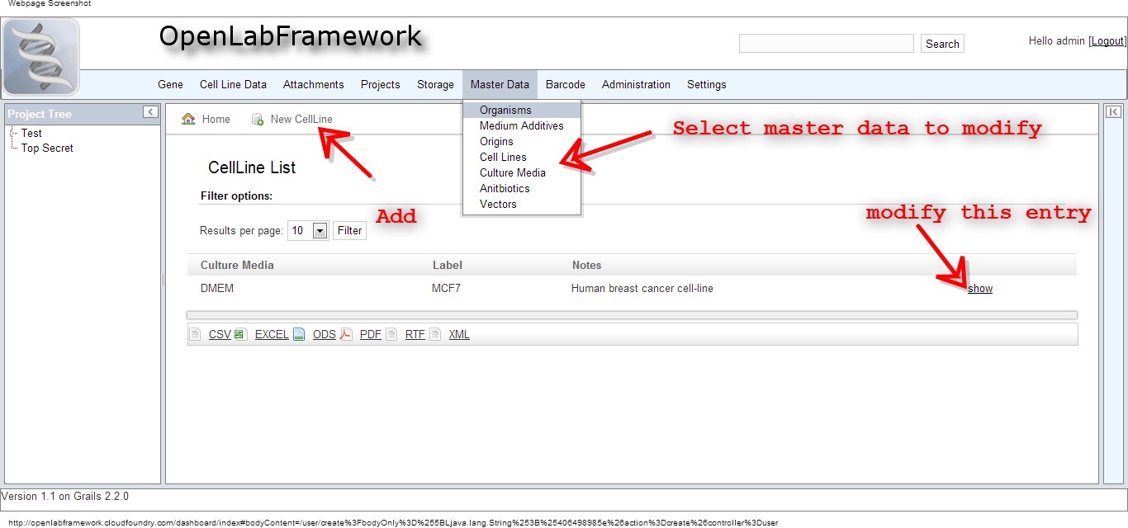Switch to the Storage tab
This screenshot has height=528, width=1128.
pos(435,84)
